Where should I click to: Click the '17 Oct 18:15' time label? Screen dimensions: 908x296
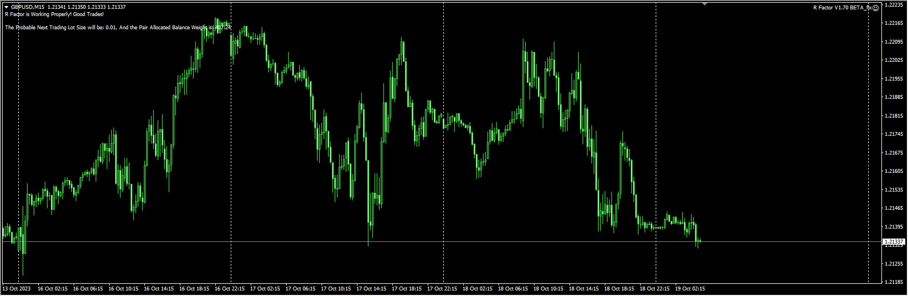point(408,288)
